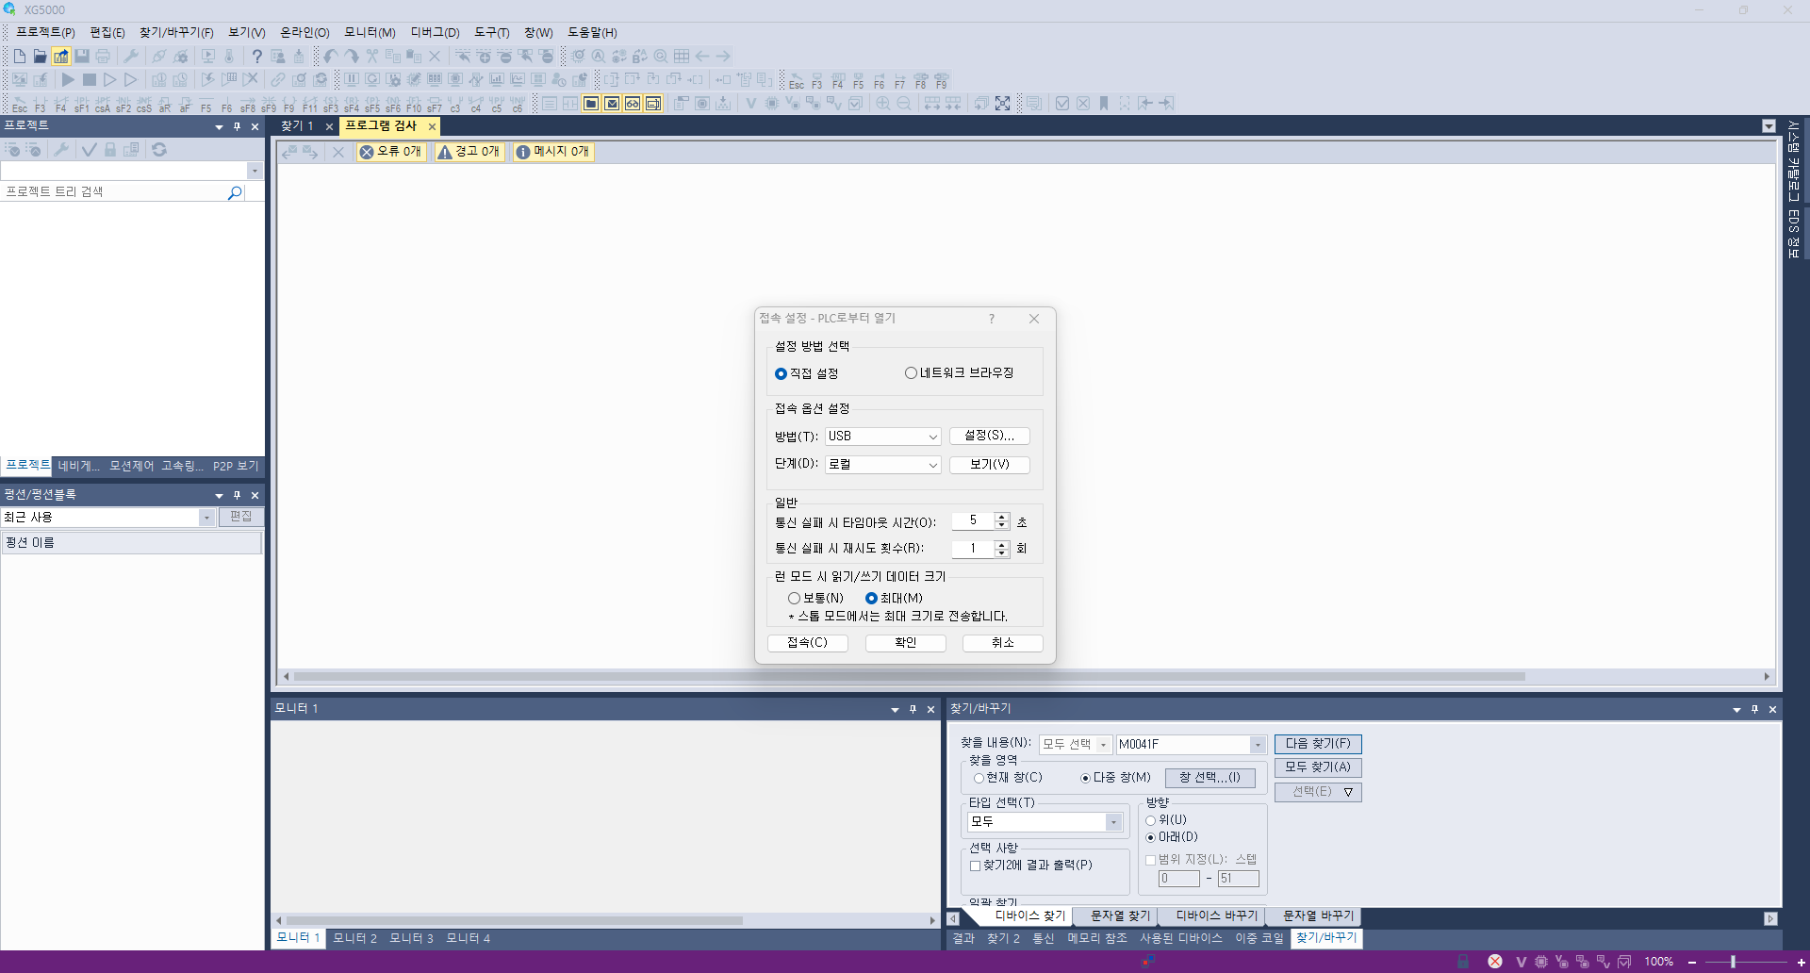Viewport: 1810px width, 973px height.
Task: Click 모두 찾기(A) to find all
Action: coord(1317,767)
